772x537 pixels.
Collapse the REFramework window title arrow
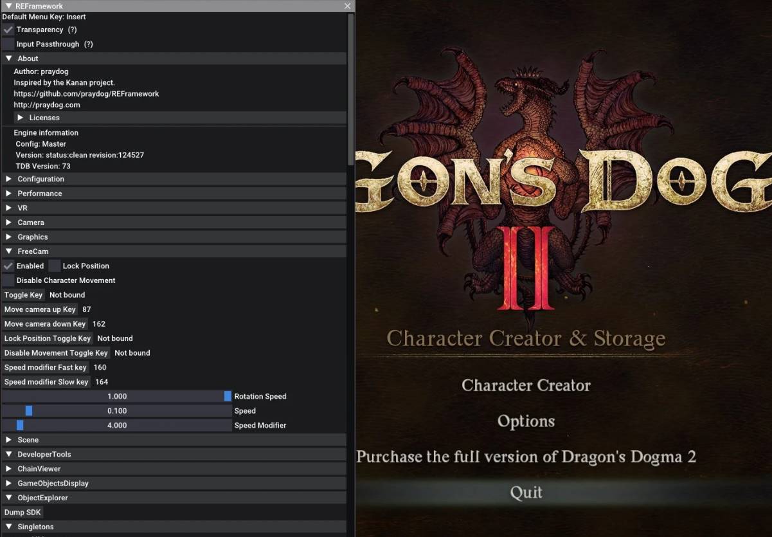pyautogui.click(x=8, y=6)
